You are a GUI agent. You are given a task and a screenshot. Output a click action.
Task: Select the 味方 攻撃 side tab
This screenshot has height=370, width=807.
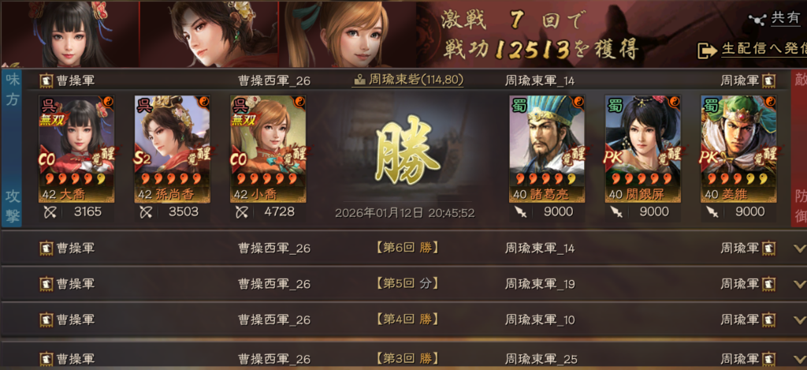pyautogui.click(x=11, y=149)
